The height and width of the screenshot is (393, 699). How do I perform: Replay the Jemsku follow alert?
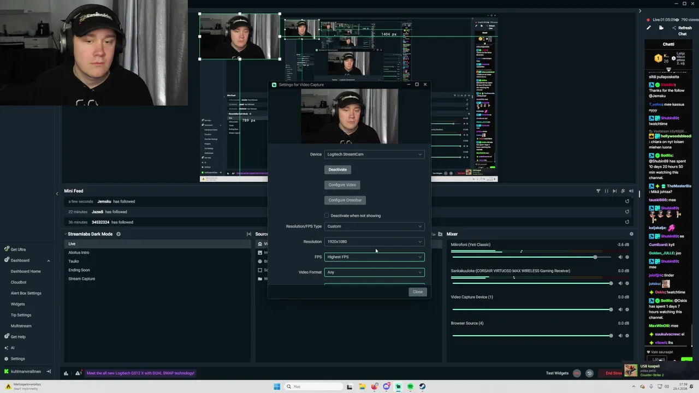click(627, 201)
